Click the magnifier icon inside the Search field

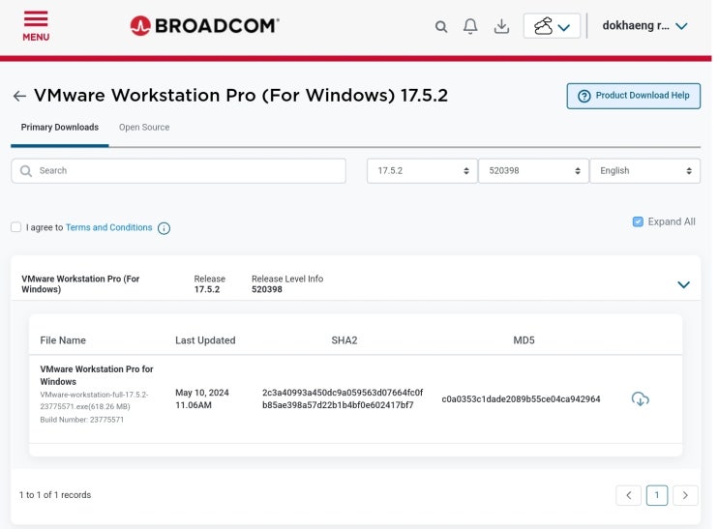pos(26,171)
